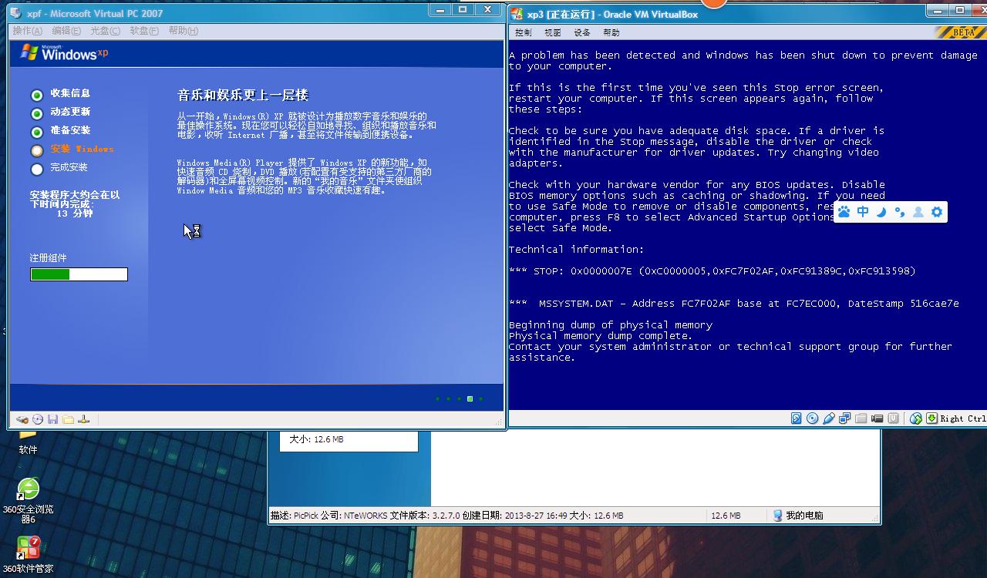Click 'Physical memory dump complete.' line
The height and width of the screenshot is (578, 987).
(x=601, y=336)
